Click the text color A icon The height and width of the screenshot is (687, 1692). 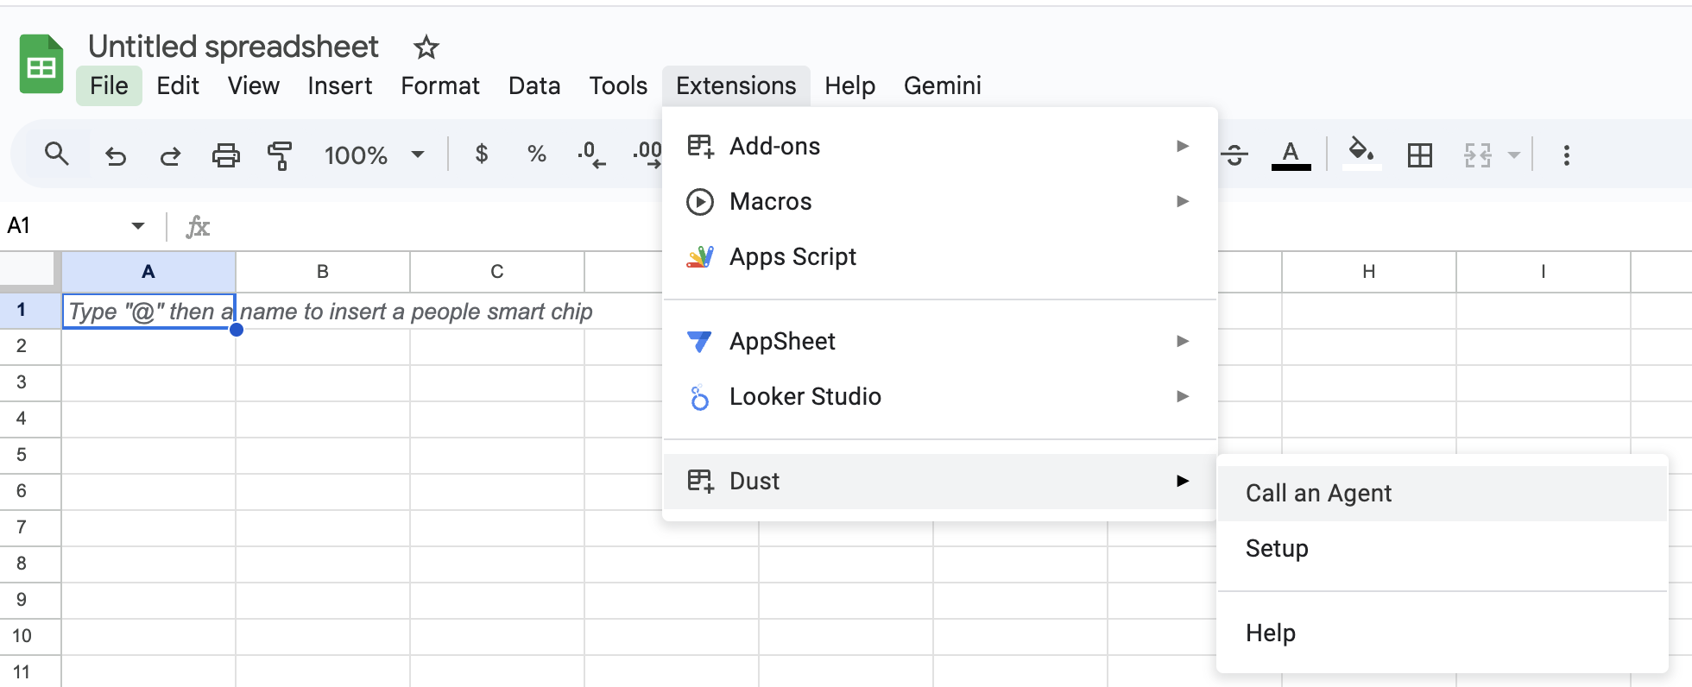[x=1291, y=155]
